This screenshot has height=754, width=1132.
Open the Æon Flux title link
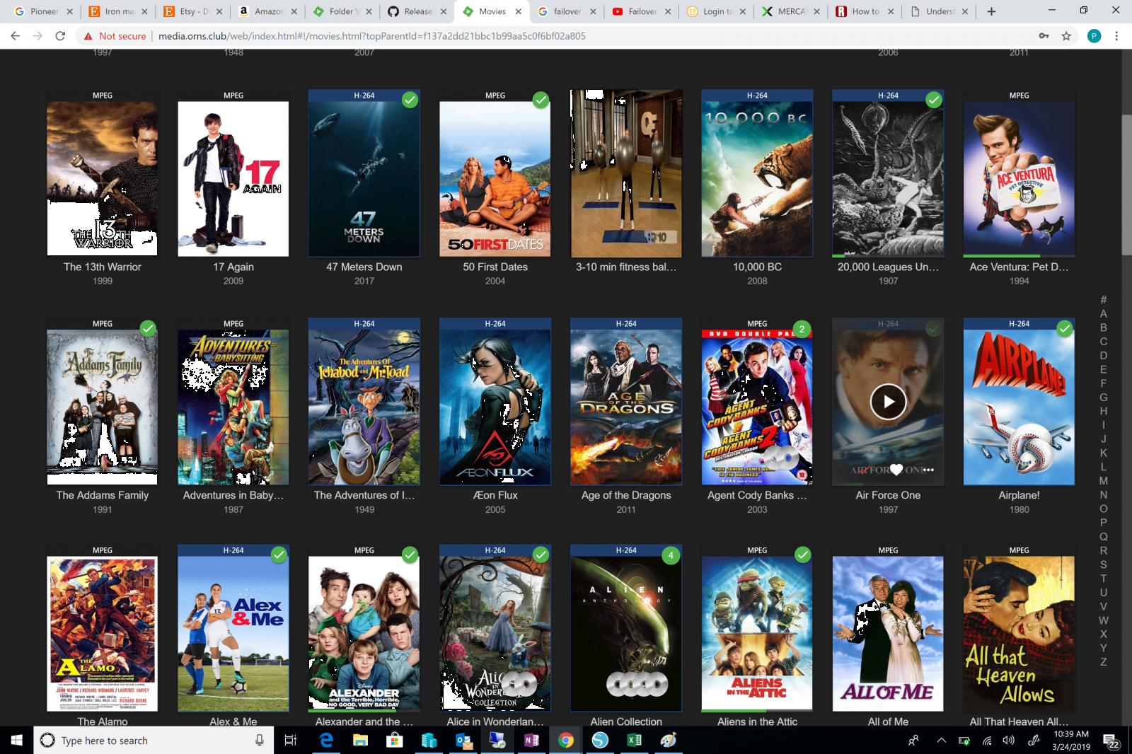click(x=495, y=495)
